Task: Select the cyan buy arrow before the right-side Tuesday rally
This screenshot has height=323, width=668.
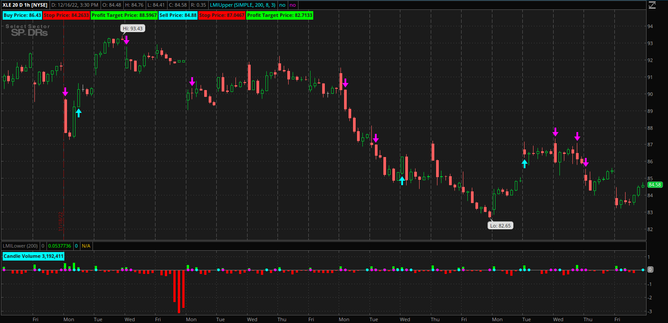Action: [525, 163]
